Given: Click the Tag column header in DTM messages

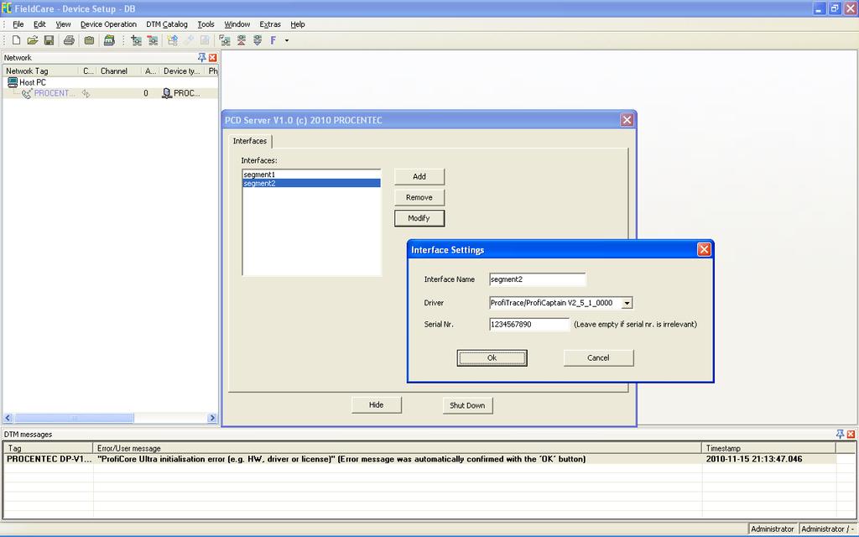Looking at the screenshot, I should tap(49, 448).
